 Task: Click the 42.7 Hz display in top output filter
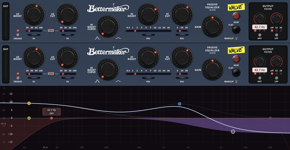click(x=259, y=27)
